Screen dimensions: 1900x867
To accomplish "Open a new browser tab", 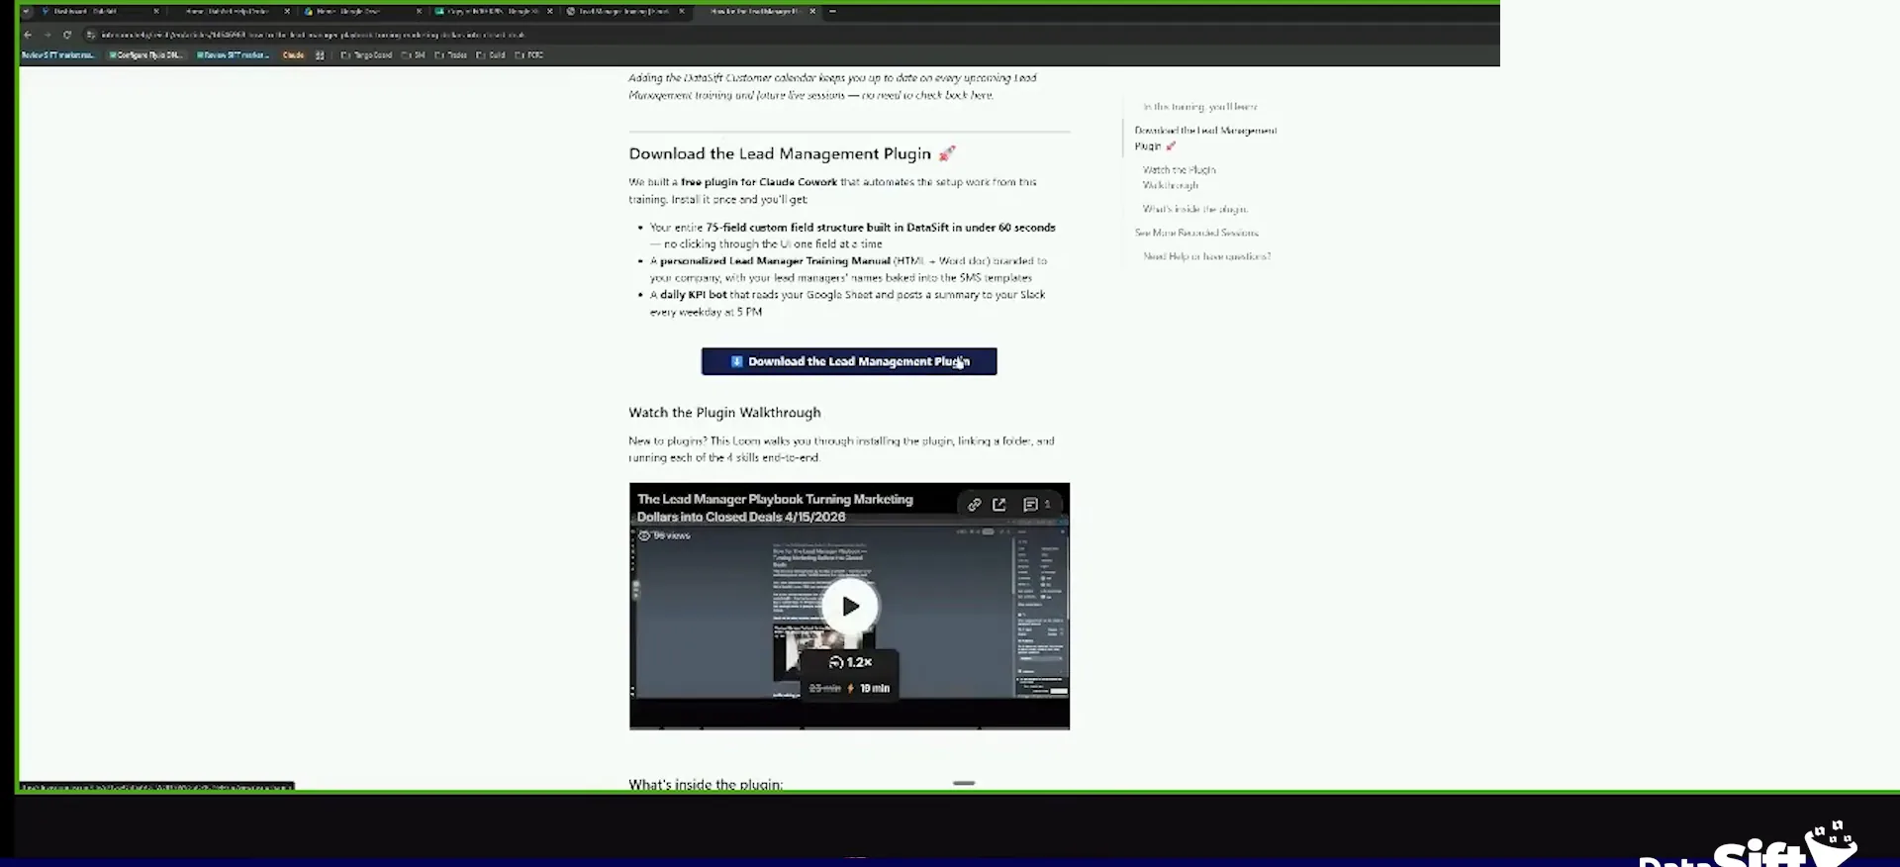I will click(832, 11).
